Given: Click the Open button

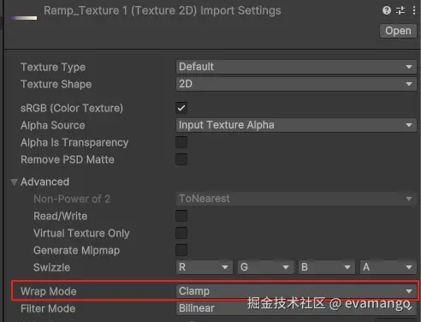Looking at the screenshot, I should [398, 31].
